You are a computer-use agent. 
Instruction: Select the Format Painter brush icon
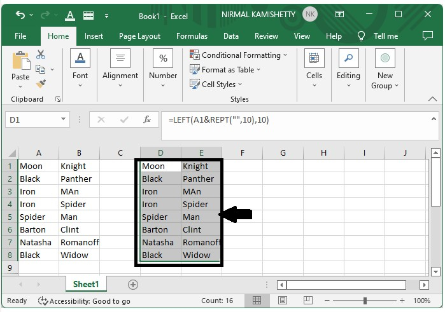click(x=41, y=83)
